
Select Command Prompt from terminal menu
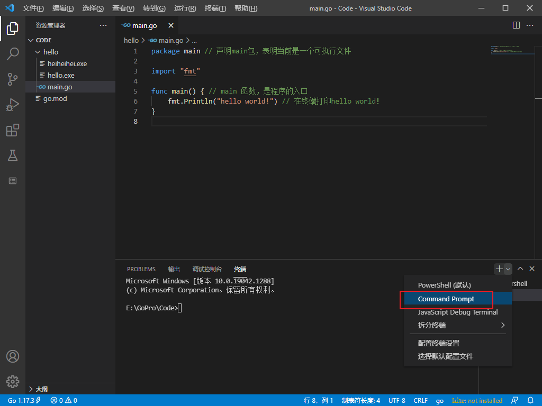coord(446,299)
